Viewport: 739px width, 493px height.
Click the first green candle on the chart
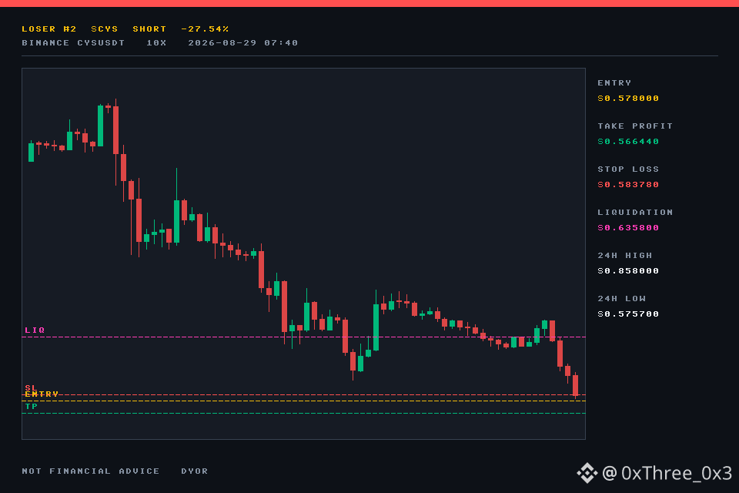(x=31, y=152)
